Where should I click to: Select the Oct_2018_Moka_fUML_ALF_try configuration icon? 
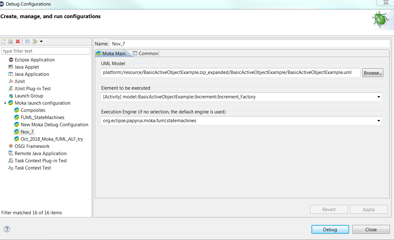click(17, 139)
